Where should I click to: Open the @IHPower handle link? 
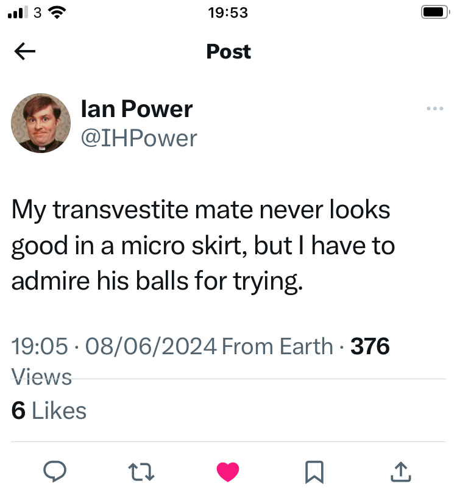[138, 138]
